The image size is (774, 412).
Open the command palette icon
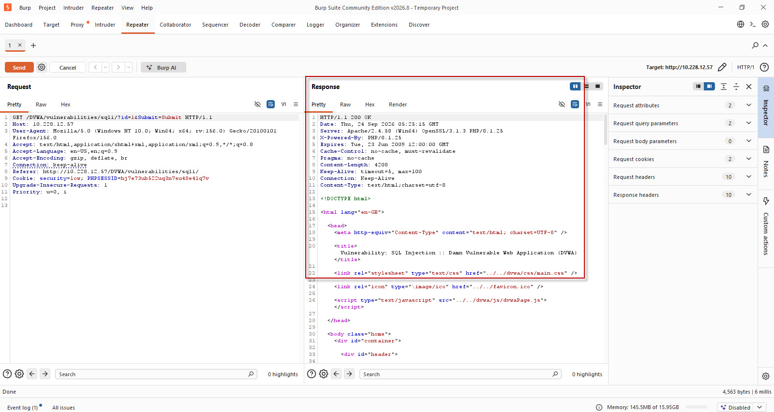[x=753, y=24]
